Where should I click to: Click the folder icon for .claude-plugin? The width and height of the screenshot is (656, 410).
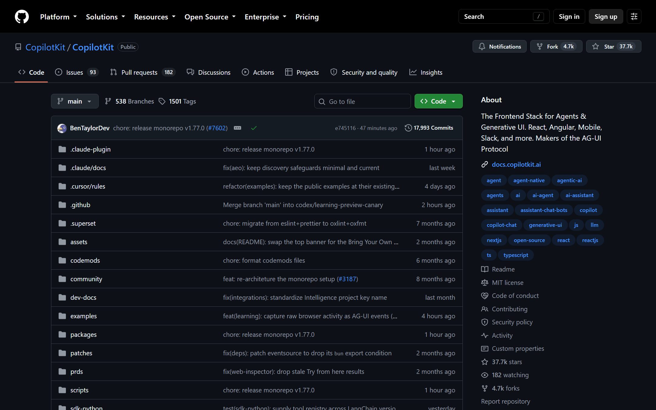point(62,149)
